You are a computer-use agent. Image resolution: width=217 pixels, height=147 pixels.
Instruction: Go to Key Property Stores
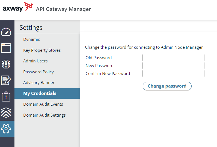[x=42, y=50]
